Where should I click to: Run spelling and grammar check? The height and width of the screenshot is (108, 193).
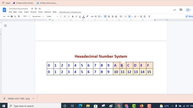point(15,16)
